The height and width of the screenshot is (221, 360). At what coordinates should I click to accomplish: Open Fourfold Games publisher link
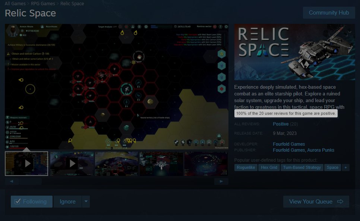pyautogui.click(x=289, y=150)
